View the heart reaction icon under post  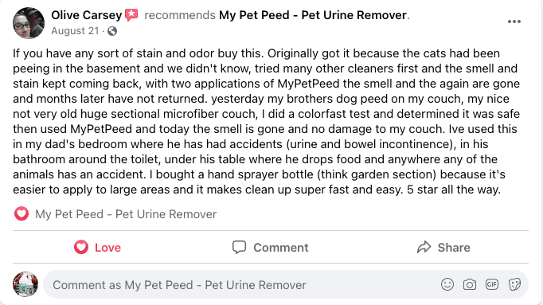[21, 214]
